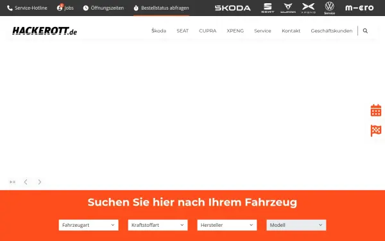This screenshot has width=385, height=241.
Task: Open the Modell dropdown
Action: tap(296, 225)
